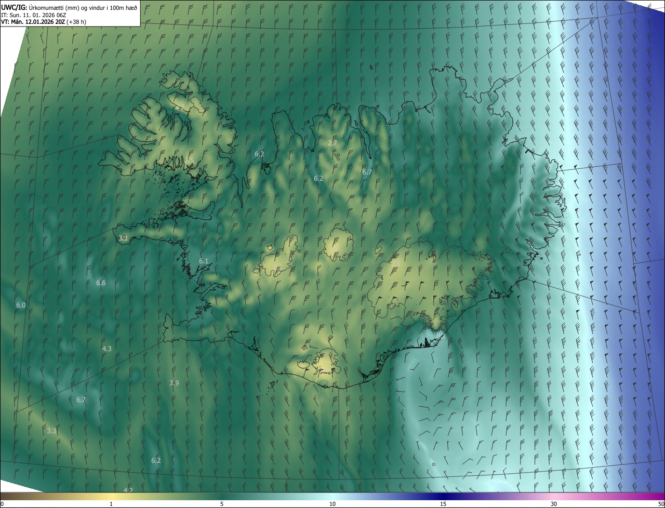
Task: Pick the dark navy colorbar segment above 15
Action: (443, 496)
